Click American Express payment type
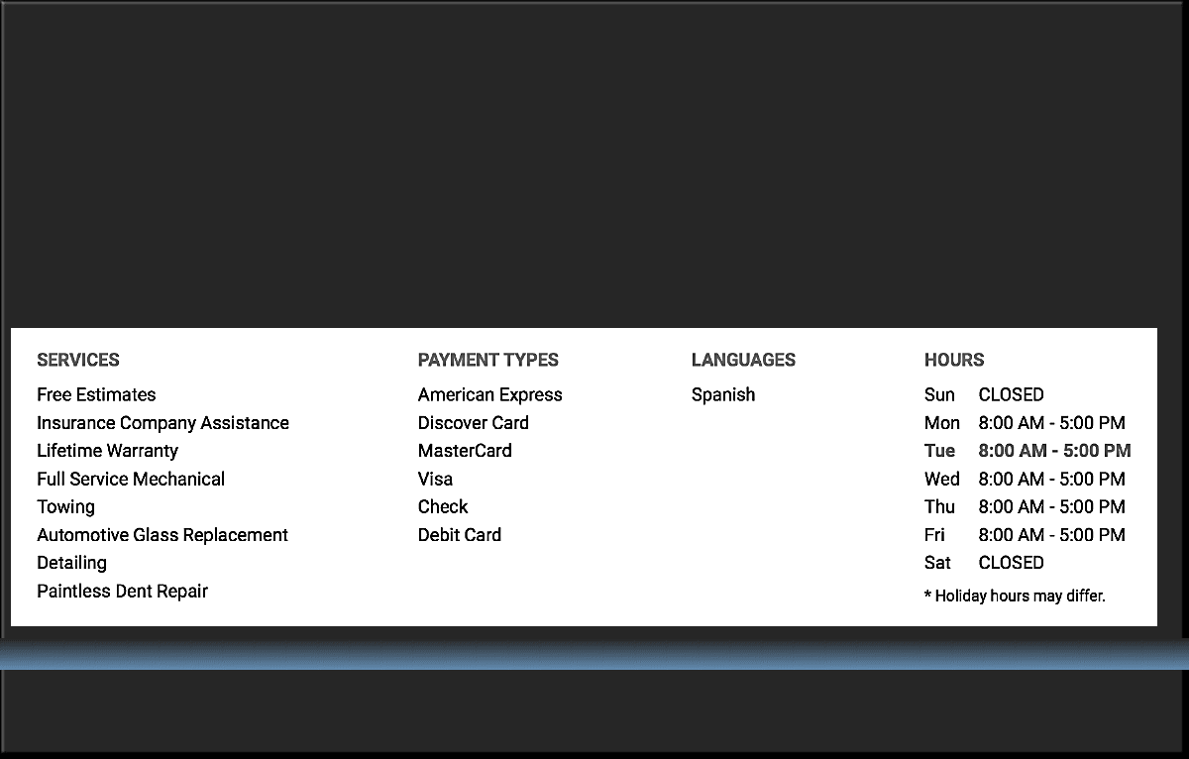This screenshot has height=759, width=1189. (x=489, y=394)
